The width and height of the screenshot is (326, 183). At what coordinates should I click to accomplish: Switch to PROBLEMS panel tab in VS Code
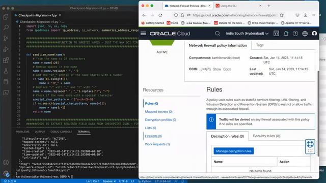click(x=22, y=132)
